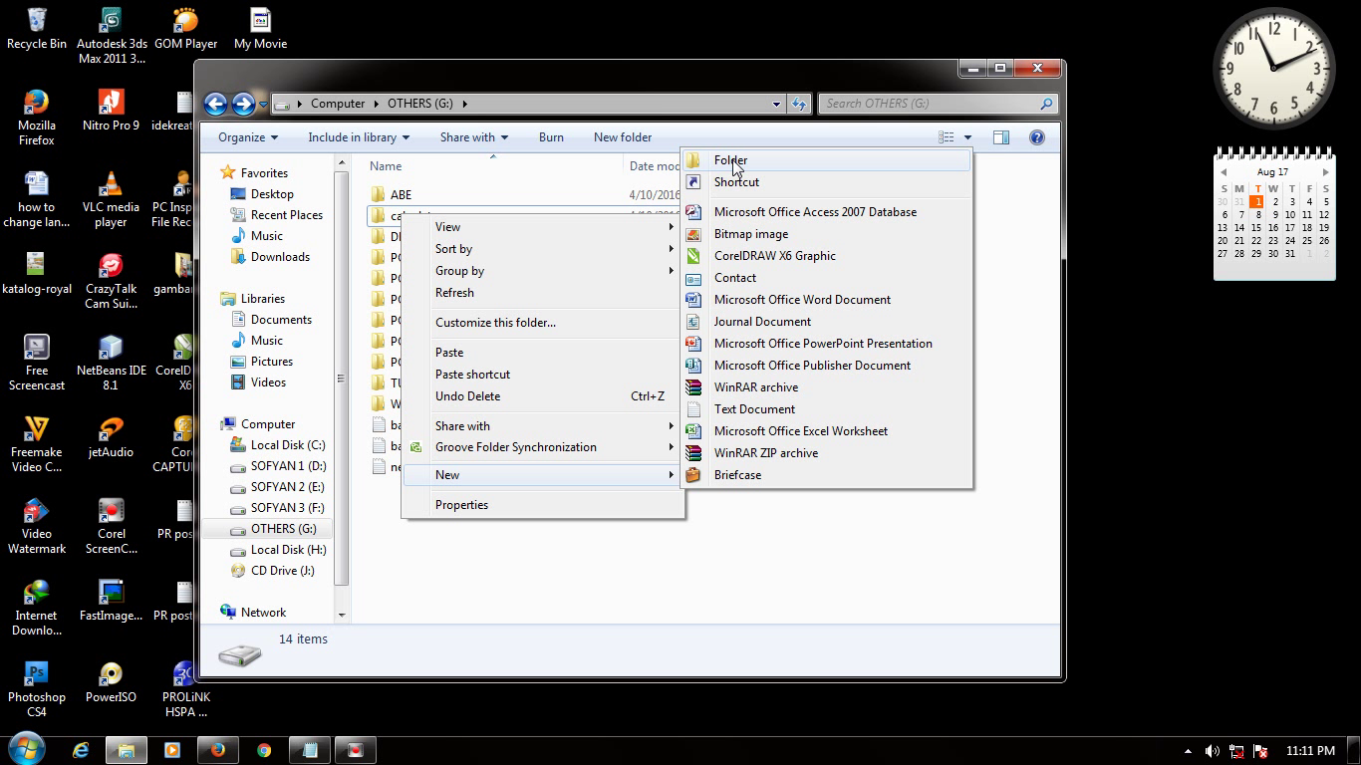Screen dimensions: 1361x765
Task: Open jetAudio desktop icon
Action: pyautogui.click(x=111, y=437)
